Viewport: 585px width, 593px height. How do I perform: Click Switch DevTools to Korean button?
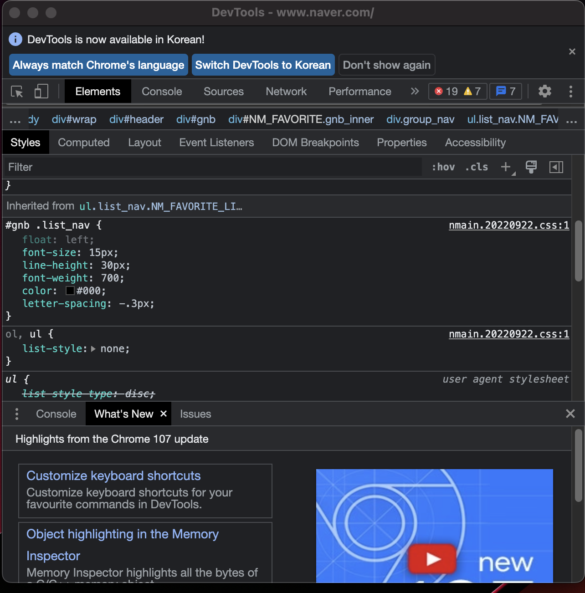click(263, 65)
